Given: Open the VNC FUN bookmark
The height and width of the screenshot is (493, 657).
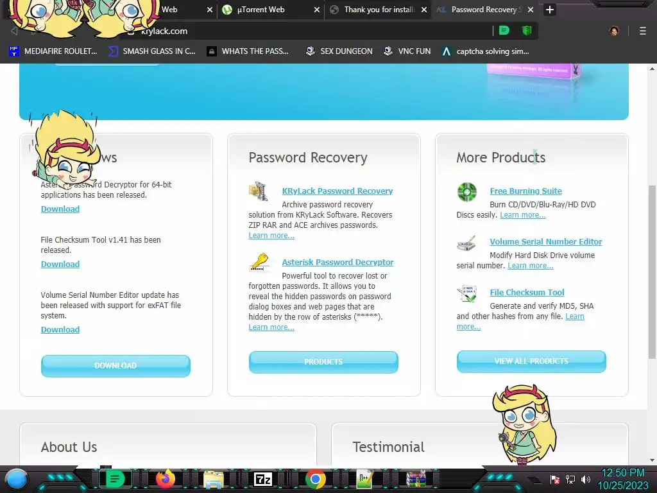Looking at the screenshot, I should pos(407,51).
